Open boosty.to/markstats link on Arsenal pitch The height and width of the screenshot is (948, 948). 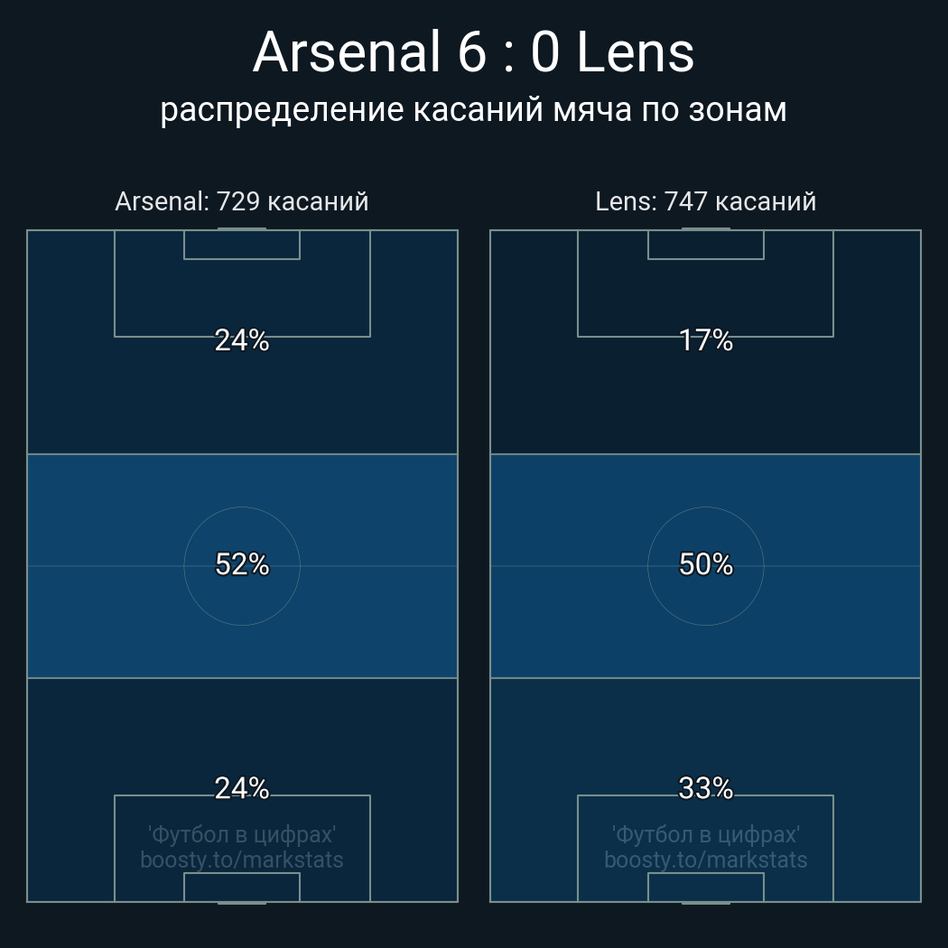[242, 860]
